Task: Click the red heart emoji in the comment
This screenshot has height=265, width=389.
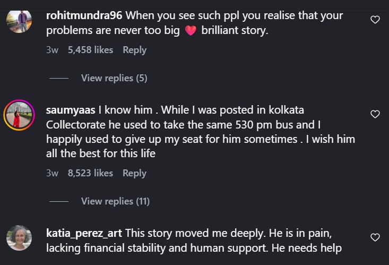Action: click(191, 31)
